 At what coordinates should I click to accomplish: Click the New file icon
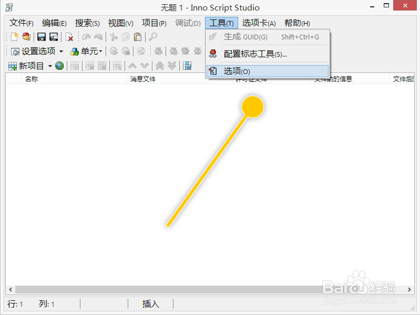click(x=14, y=37)
